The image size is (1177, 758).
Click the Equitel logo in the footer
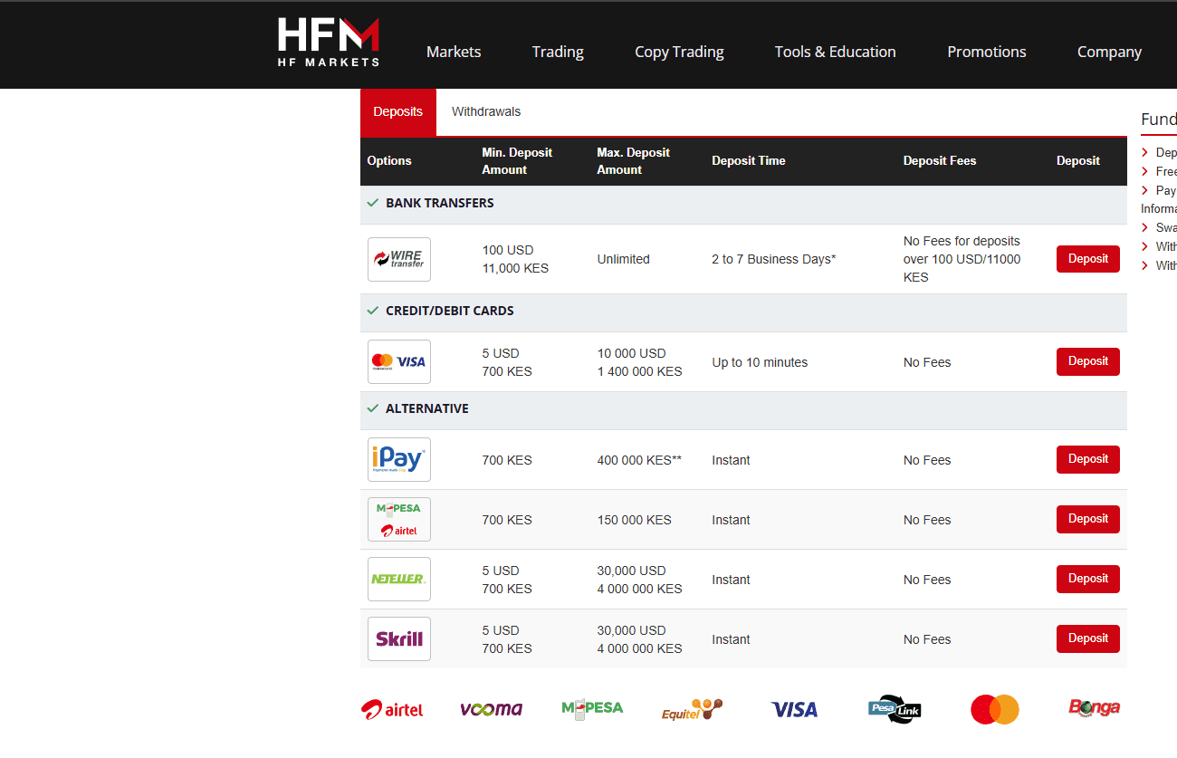[x=691, y=709]
